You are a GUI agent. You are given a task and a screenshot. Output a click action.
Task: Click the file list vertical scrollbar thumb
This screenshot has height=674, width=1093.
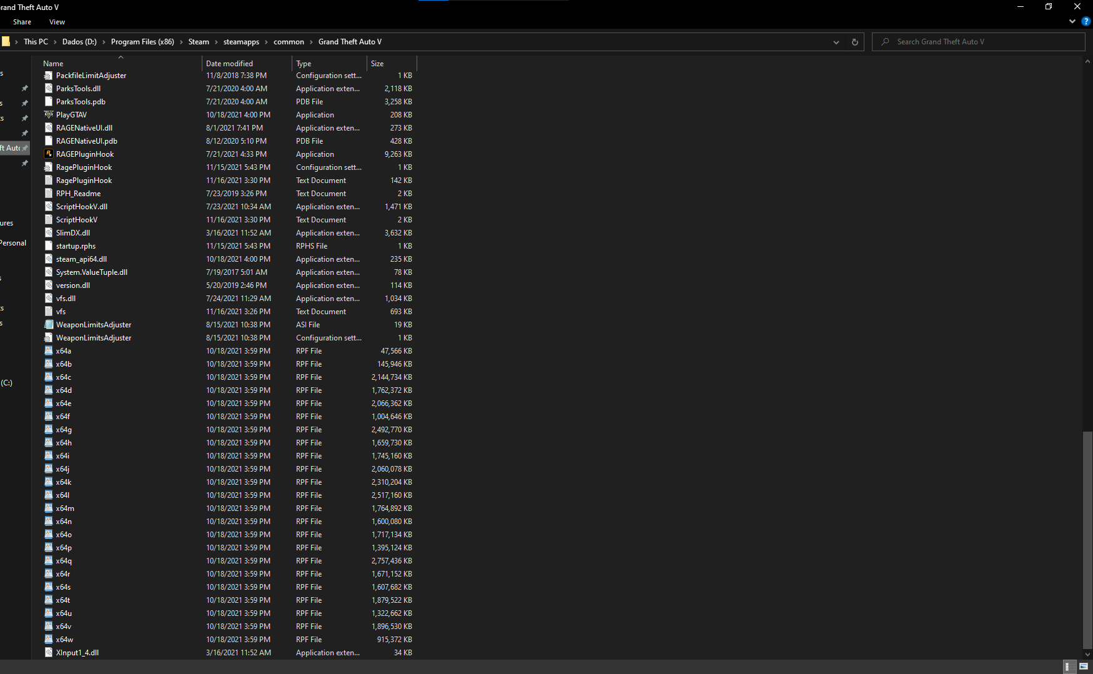click(1087, 540)
